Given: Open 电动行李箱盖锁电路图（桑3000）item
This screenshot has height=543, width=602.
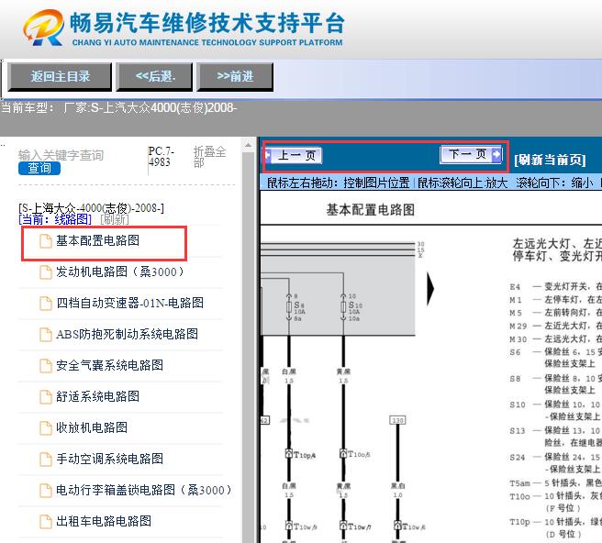Looking at the screenshot, I should pos(144,490).
